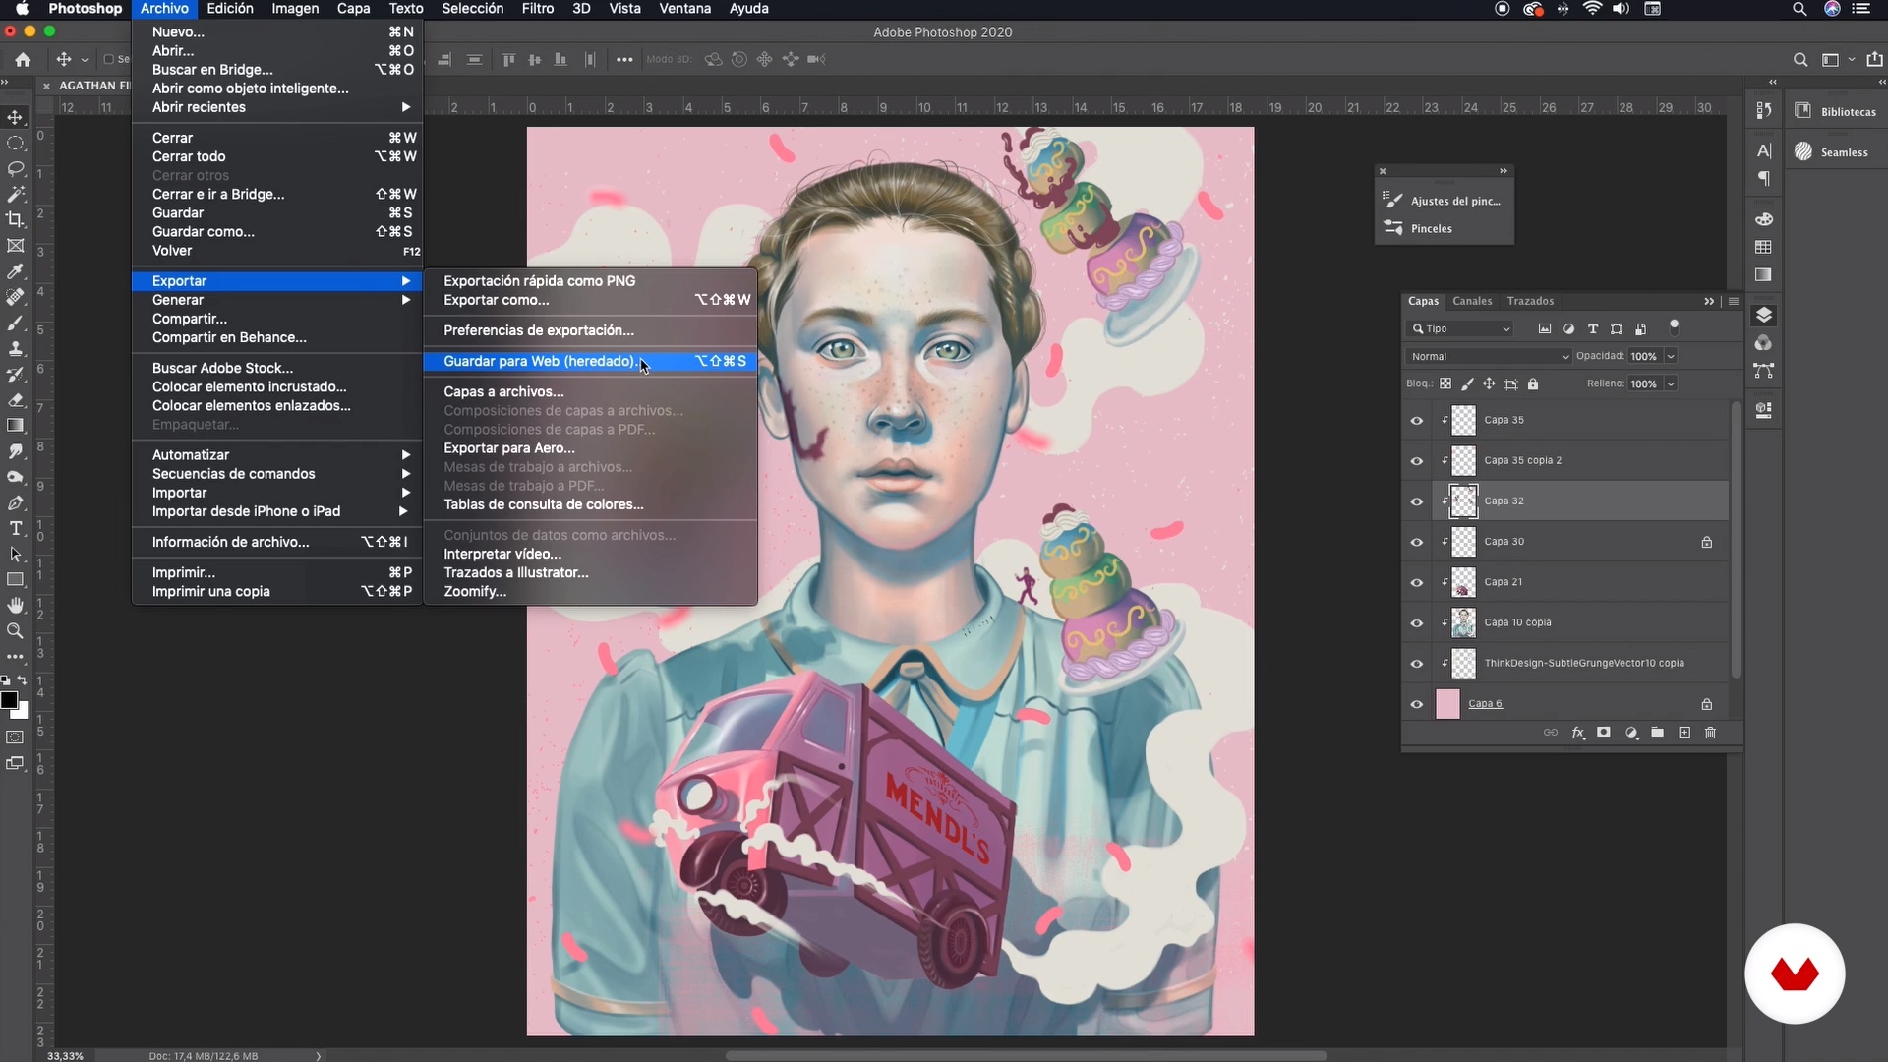Expand the Automatizar submenu
Image resolution: width=1888 pixels, height=1062 pixels.
pyautogui.click(x=277, y=454)
